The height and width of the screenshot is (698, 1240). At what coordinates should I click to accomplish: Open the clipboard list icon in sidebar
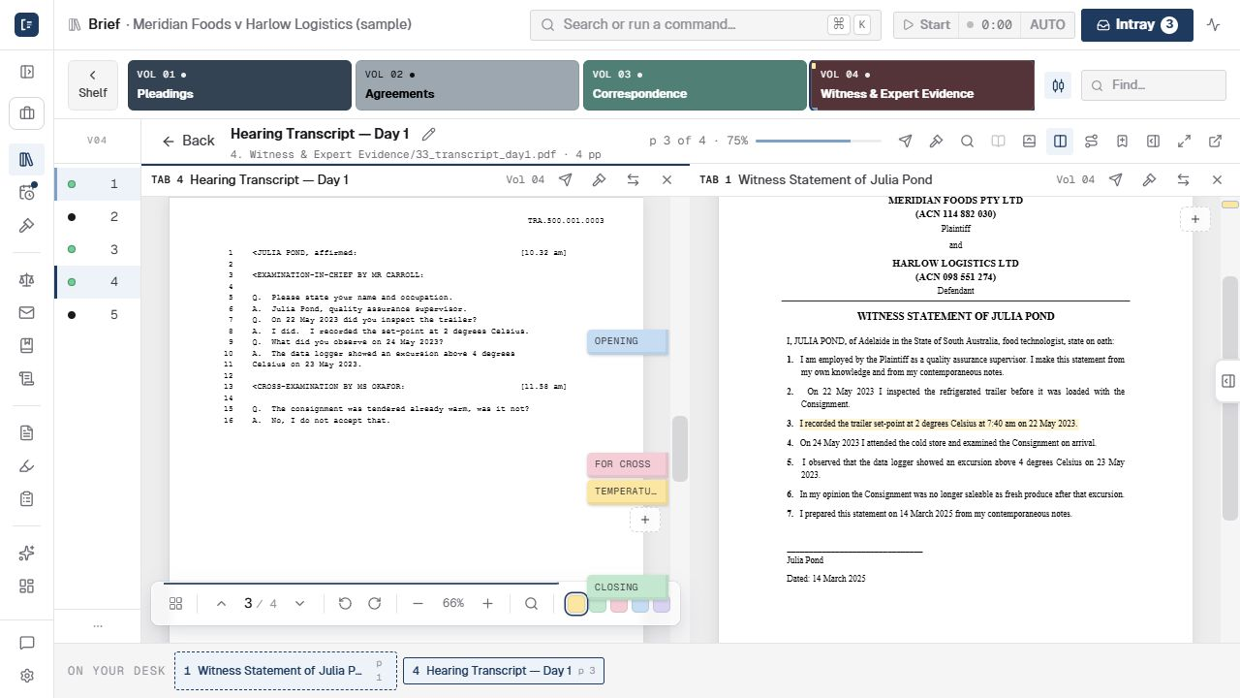pyautogui.click(x=27, y=498)
